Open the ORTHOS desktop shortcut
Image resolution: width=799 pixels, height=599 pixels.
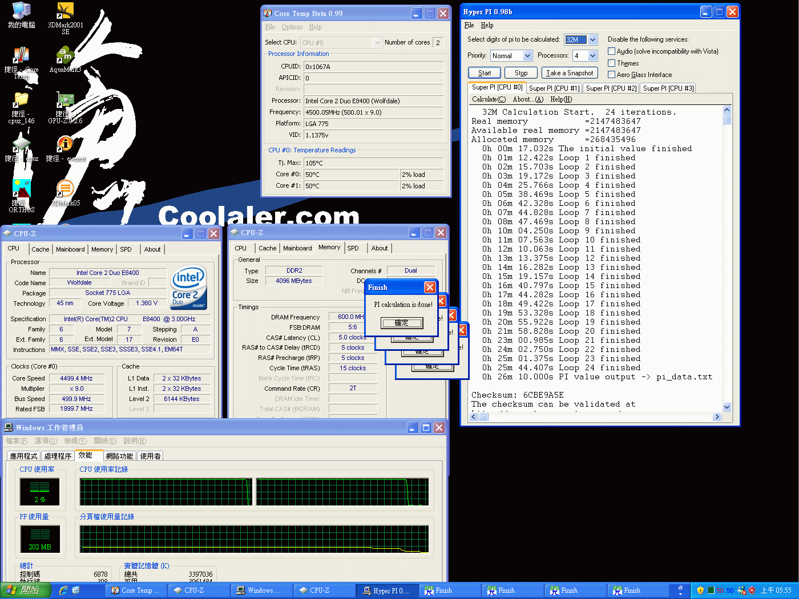pos(21,196)
